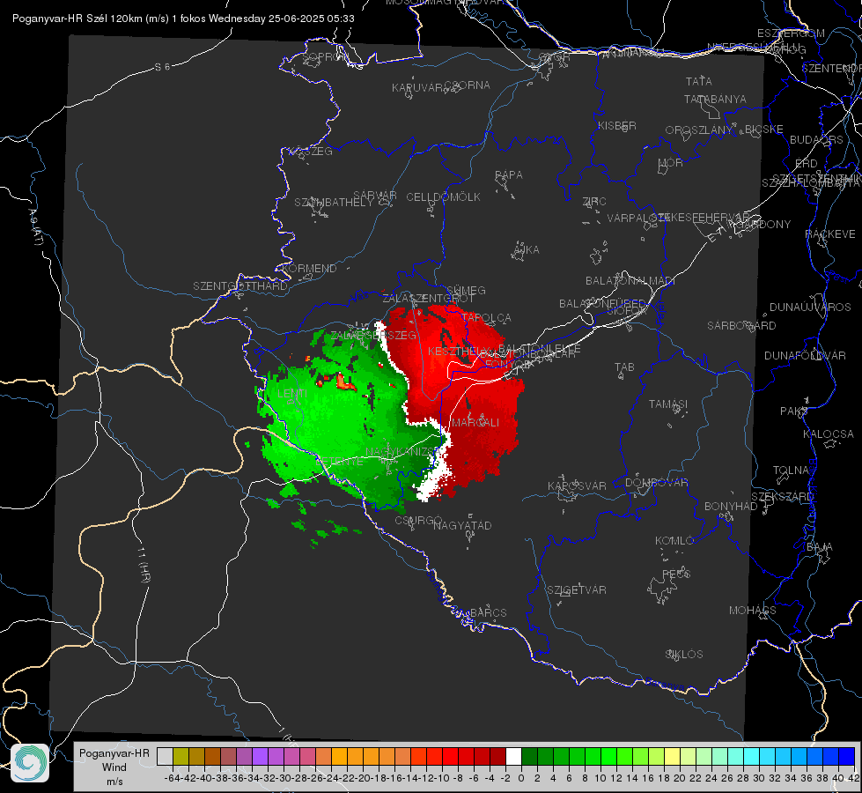The width and height of the screenshot is (862, 793).
Task: Click the 'CSURGO' city label
Action: (418, 520)
